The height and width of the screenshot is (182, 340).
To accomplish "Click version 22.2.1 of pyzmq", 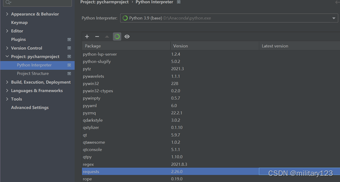I will coord(177,113).
